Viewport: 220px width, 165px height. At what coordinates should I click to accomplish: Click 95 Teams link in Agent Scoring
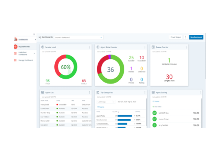pyautogui.click(x=156, y=101)
